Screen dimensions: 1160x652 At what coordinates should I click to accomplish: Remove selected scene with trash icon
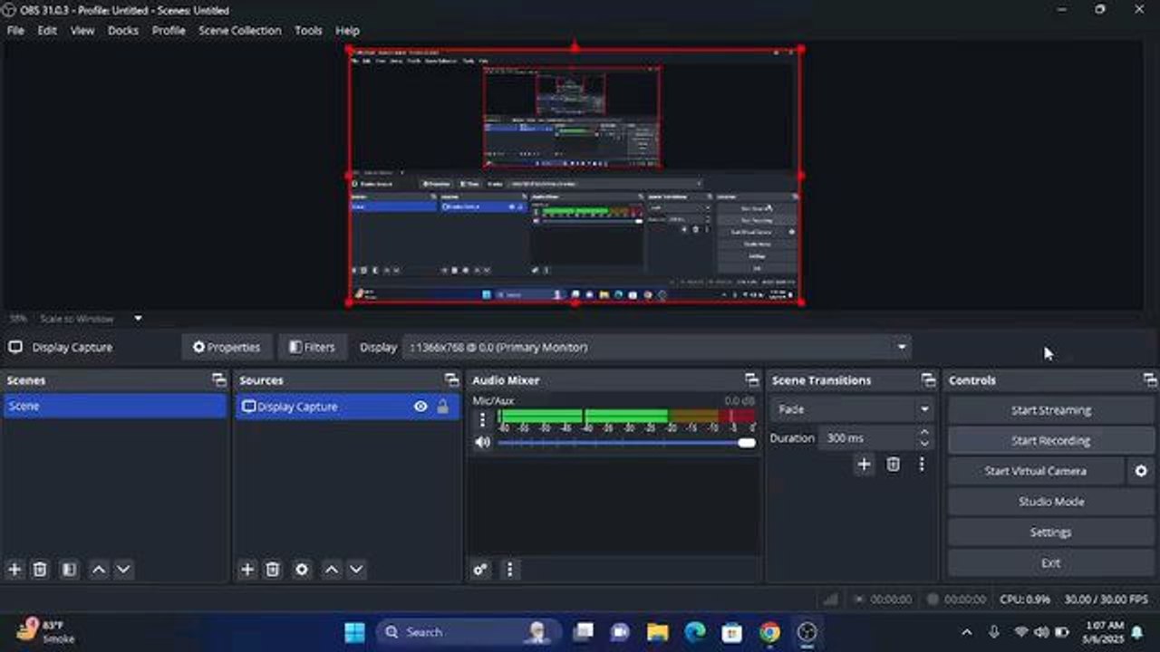40,570
